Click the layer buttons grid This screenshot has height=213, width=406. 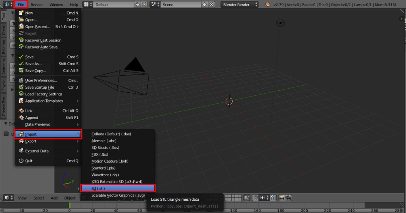(x=233, y=198)
